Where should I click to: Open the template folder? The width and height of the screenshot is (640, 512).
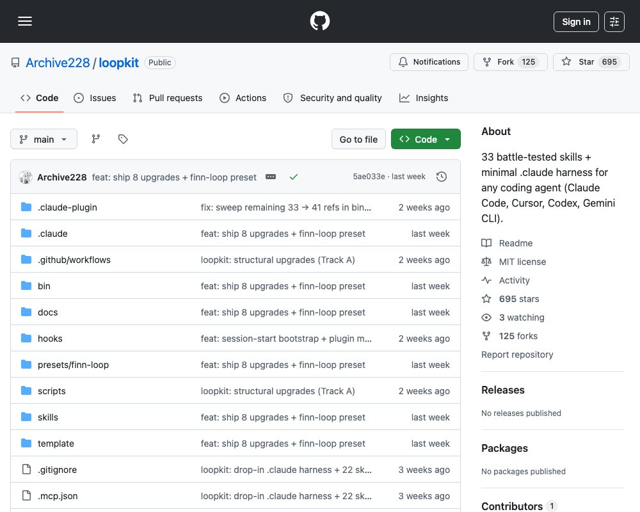56,444
